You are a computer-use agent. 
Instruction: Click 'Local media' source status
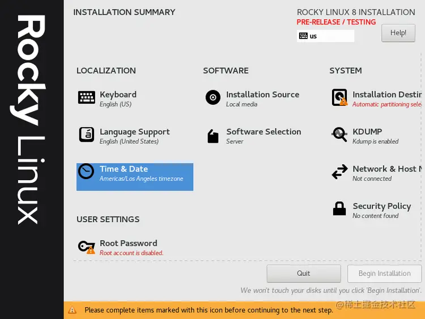click(x=241, y=104)
